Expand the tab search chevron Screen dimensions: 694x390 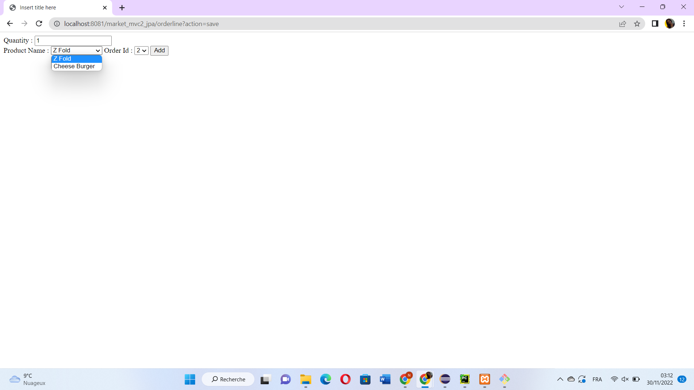(621, 7)
